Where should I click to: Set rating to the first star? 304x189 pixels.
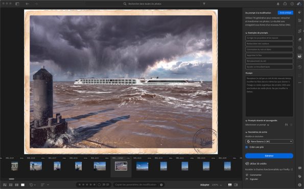click(80, 185)
